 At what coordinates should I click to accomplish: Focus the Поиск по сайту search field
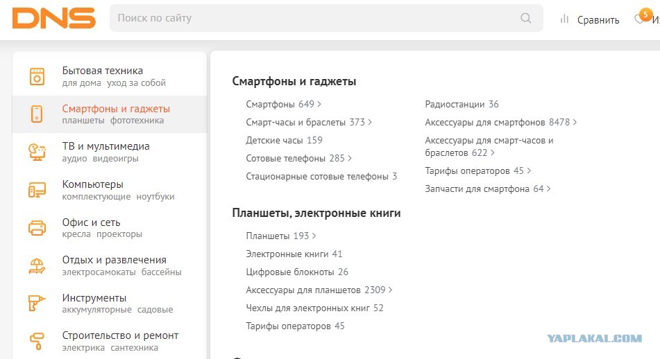click(x=326, y=18)
